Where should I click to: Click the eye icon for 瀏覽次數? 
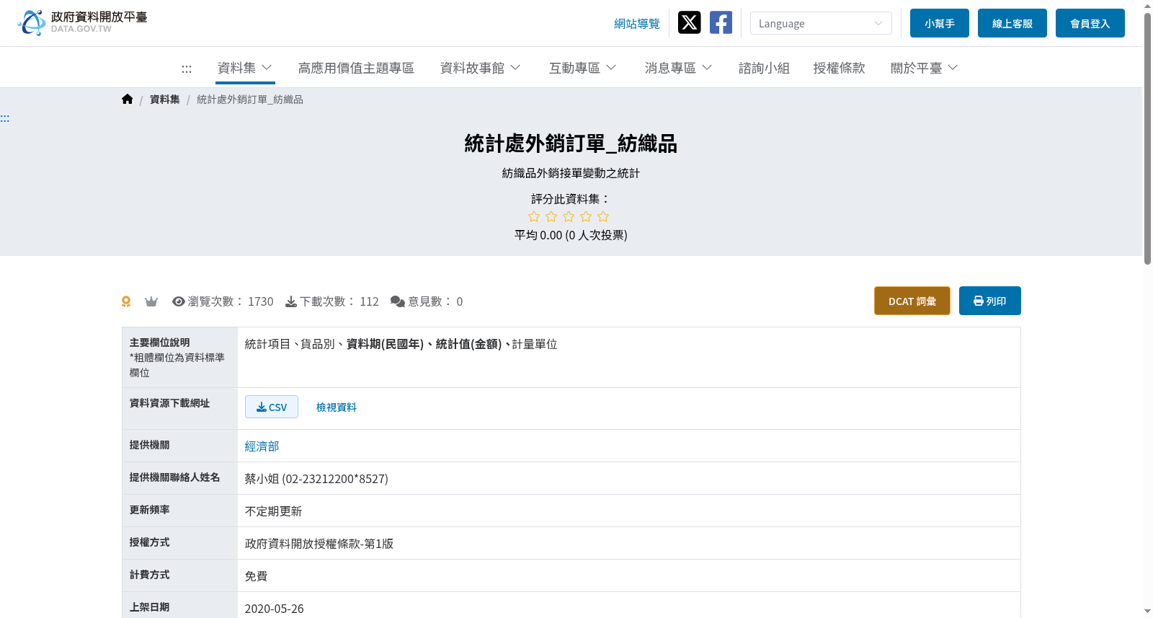pyautogui.click(x=179, y=301)
